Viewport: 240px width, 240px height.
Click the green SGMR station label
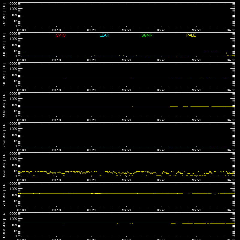click(x=147, y=35)
